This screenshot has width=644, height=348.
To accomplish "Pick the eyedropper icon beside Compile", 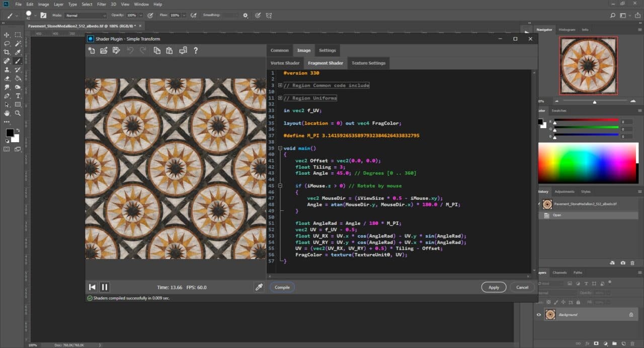I will point(259,287).
